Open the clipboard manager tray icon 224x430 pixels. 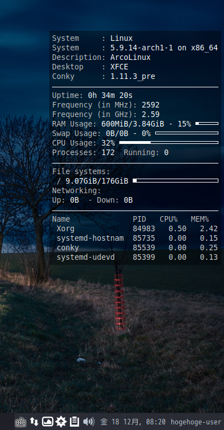coord(74,422)
